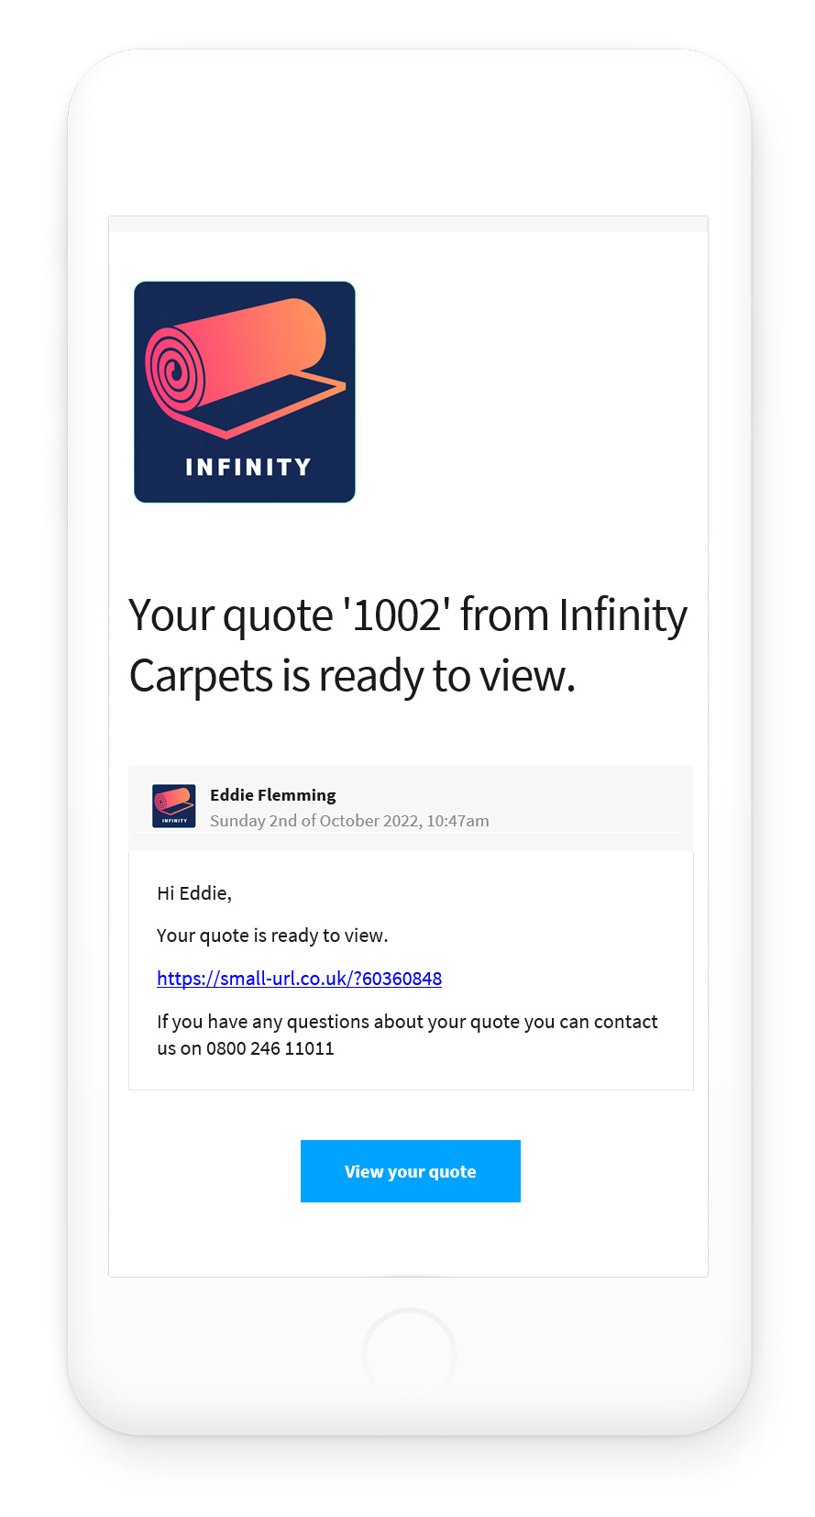This screenshot has height=1517, width=815.
Task: Select the line Your quote is ready to view
Action: pos(272,935)
